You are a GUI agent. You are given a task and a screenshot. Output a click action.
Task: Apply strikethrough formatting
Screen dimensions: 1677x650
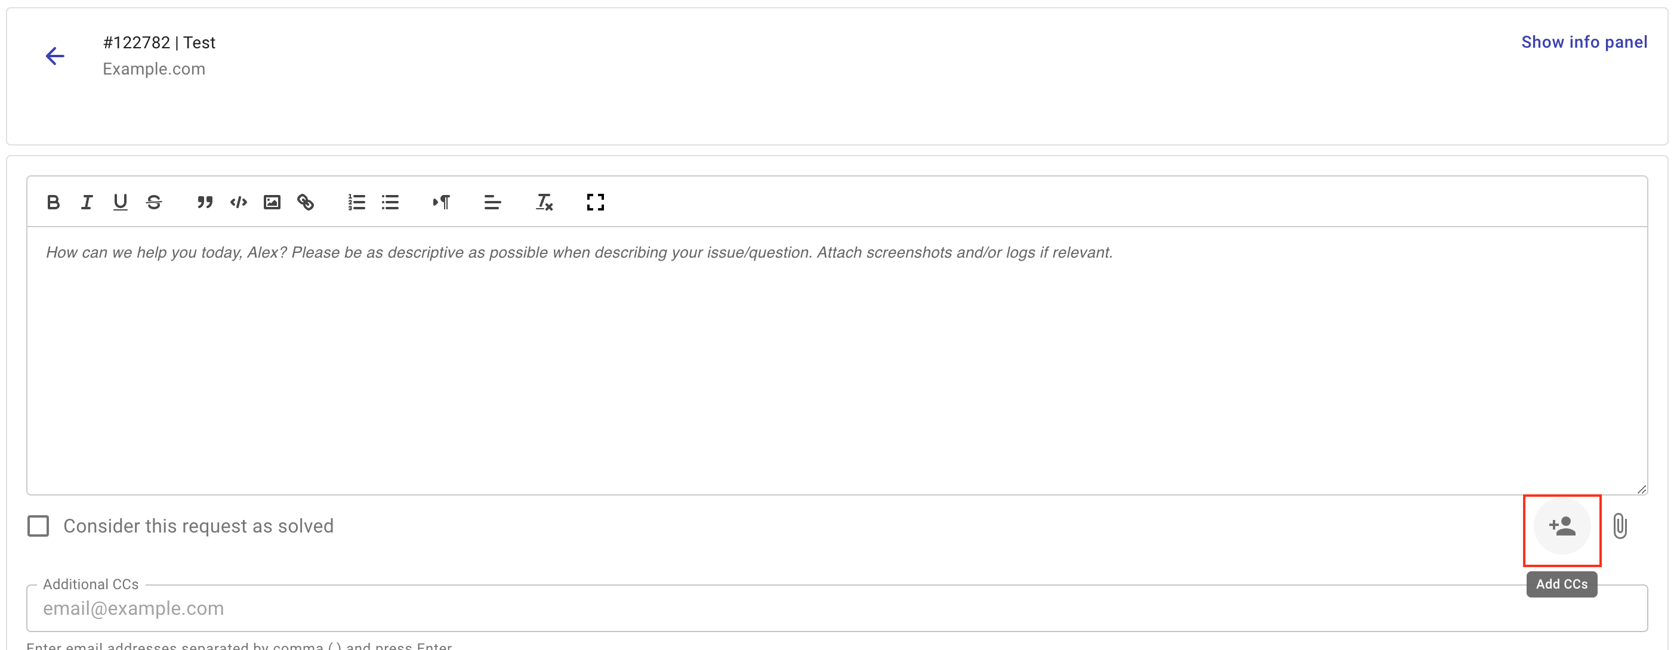[x=153, y=202]
